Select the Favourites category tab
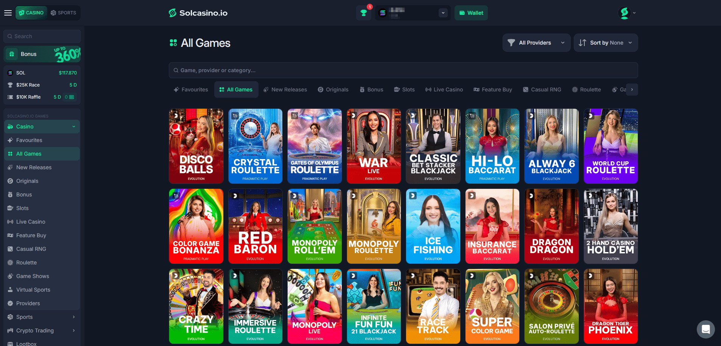 click(191, 90)
